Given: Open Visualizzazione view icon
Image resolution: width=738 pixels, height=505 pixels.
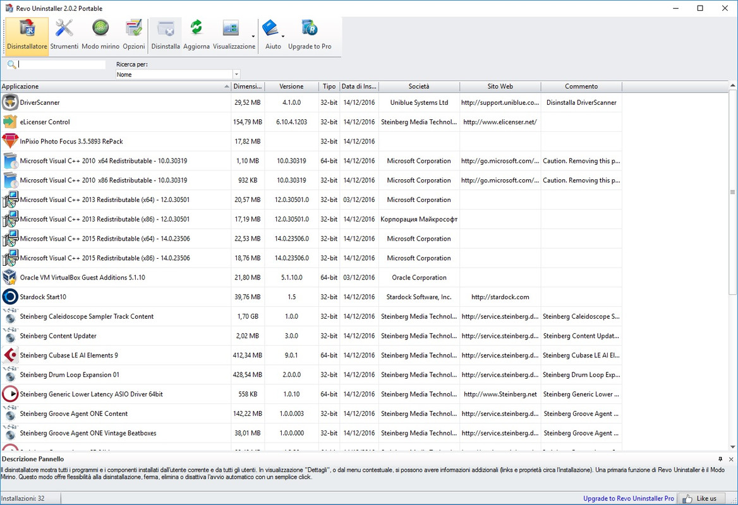Looking at the screenshot, I should point(231,28).
